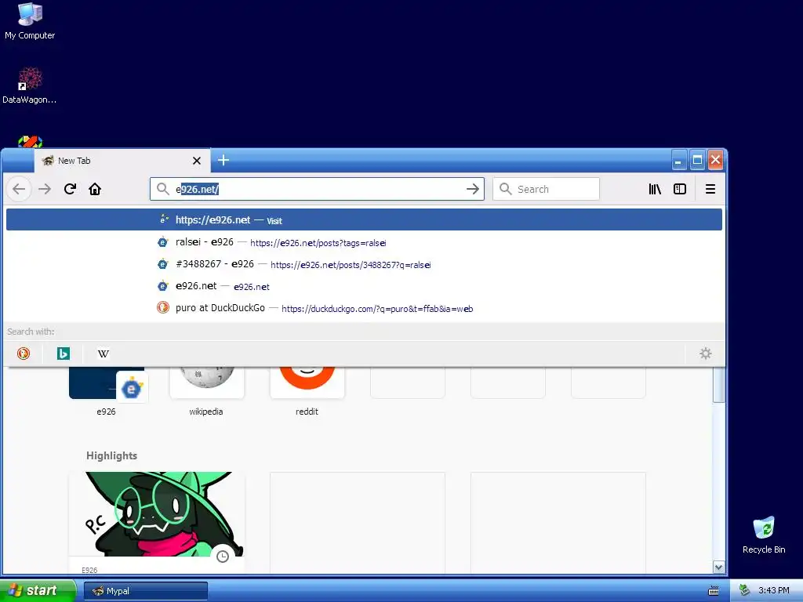Click the clock icon on highlight card

[x=222, y=557]
